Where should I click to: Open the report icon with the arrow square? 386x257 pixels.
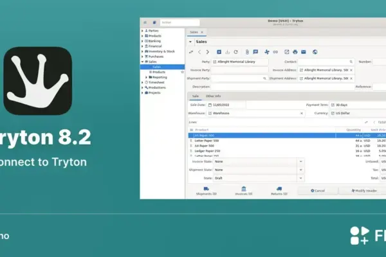(x=287, y=52)
